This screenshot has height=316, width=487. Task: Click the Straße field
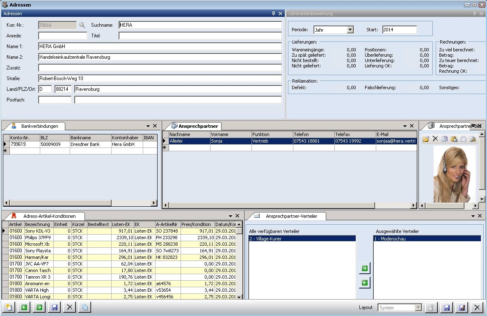(160, 78)
